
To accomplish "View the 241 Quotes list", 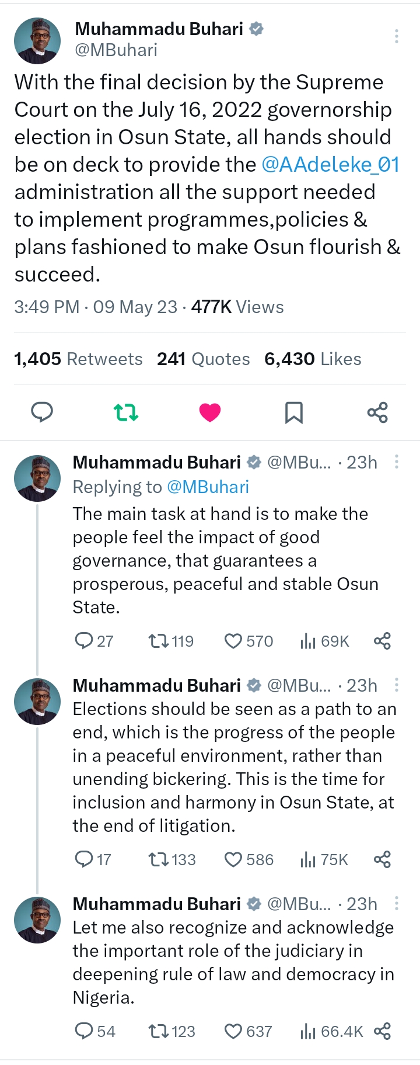I will 203,359.
